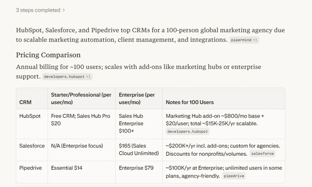Select the Pipedrive name cell in table
312x187 pixels.
30,168
